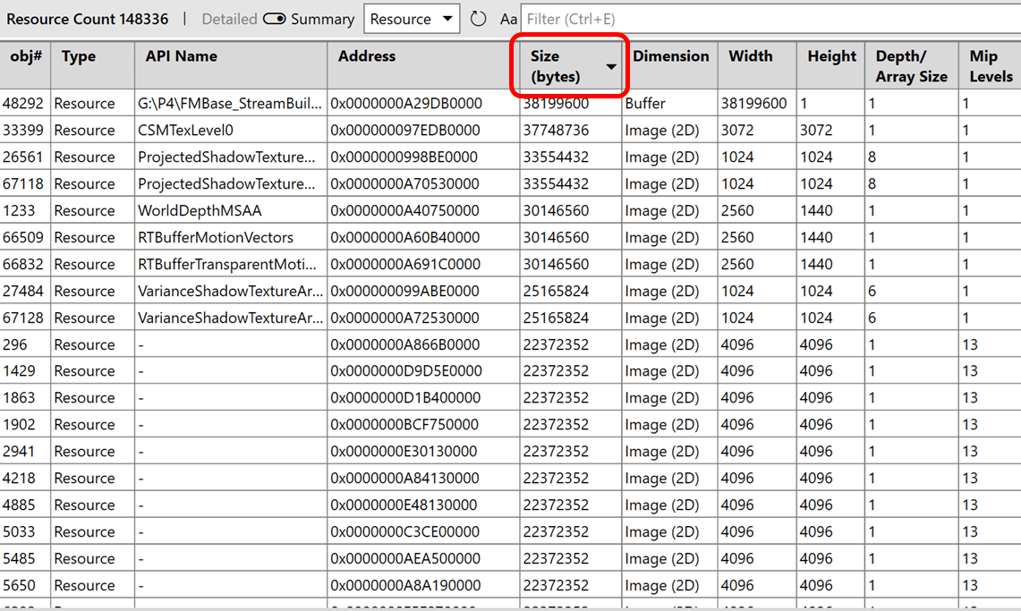Image resolution: width=1021 pixels, height=611 pixels.
Task: Click address 0x000000097EDB0000
Action: click(405, 130)
